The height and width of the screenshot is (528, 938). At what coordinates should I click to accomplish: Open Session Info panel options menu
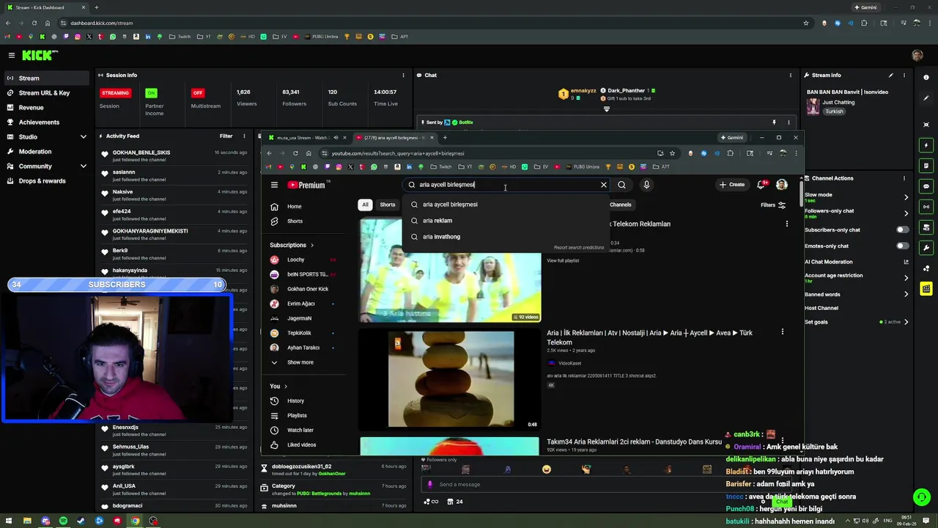(x=402, y=75)
